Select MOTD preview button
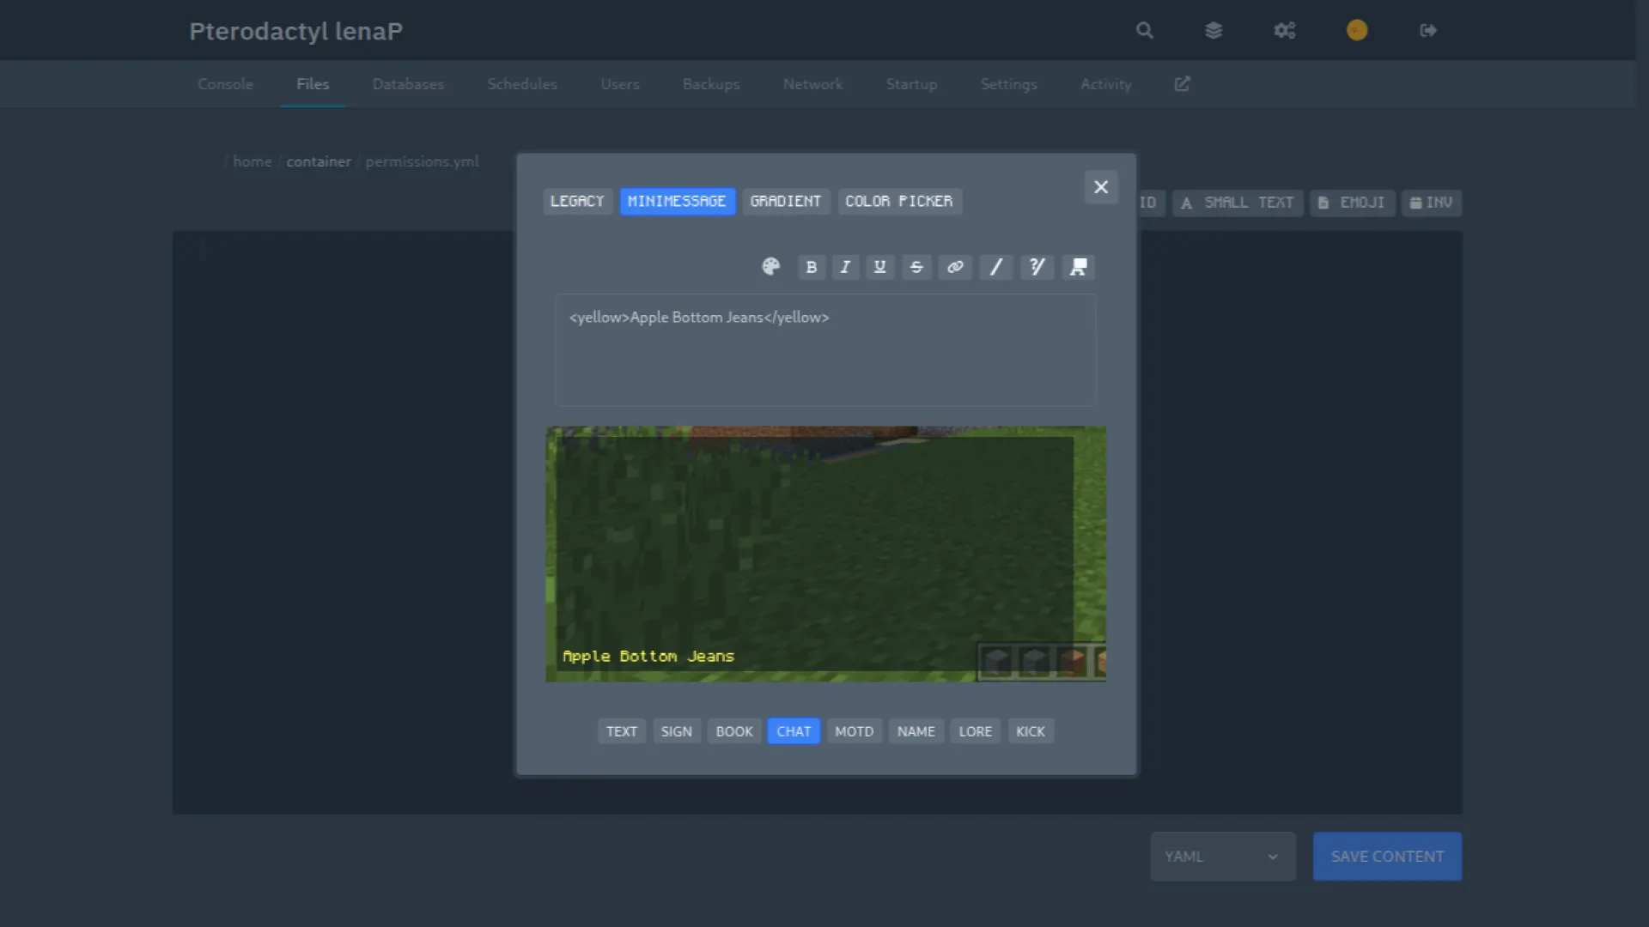 [854, 731]
